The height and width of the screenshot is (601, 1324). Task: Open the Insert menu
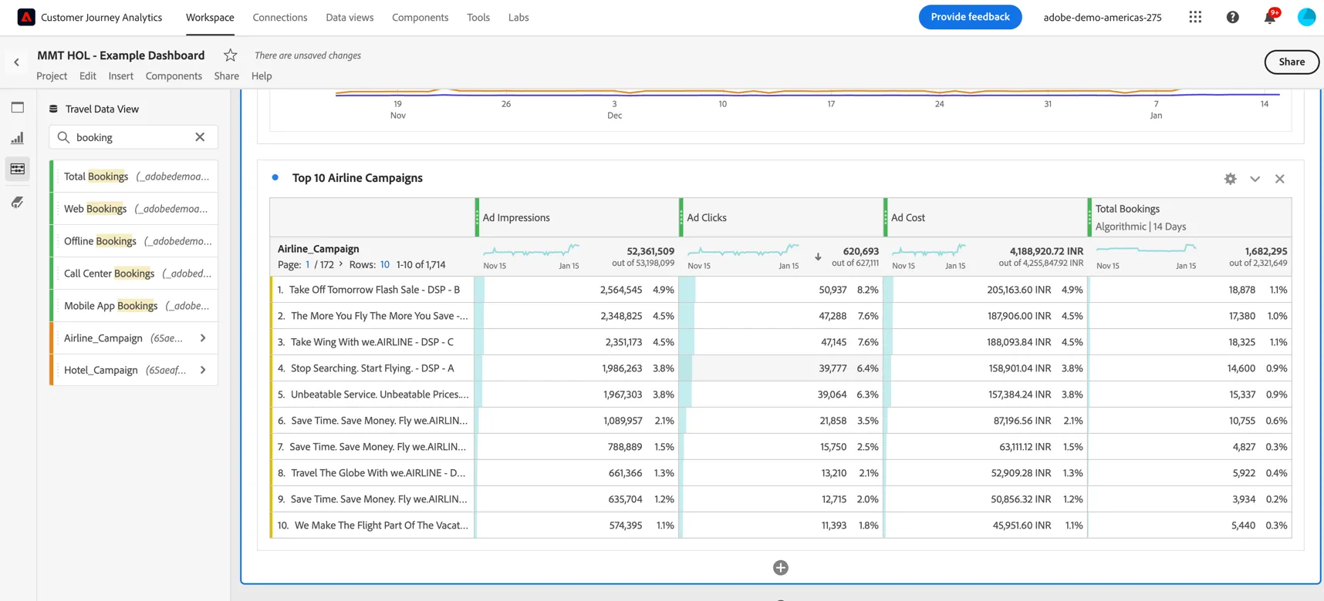(120, 76)
